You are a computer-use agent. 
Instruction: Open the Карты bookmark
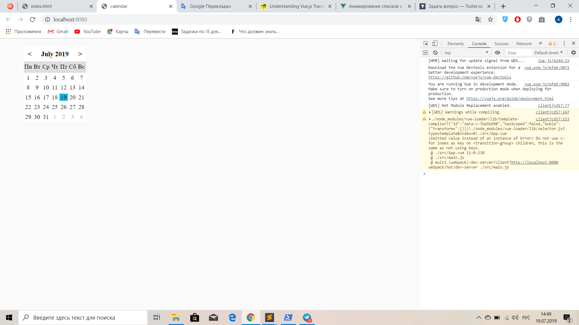tap(118, 32)
